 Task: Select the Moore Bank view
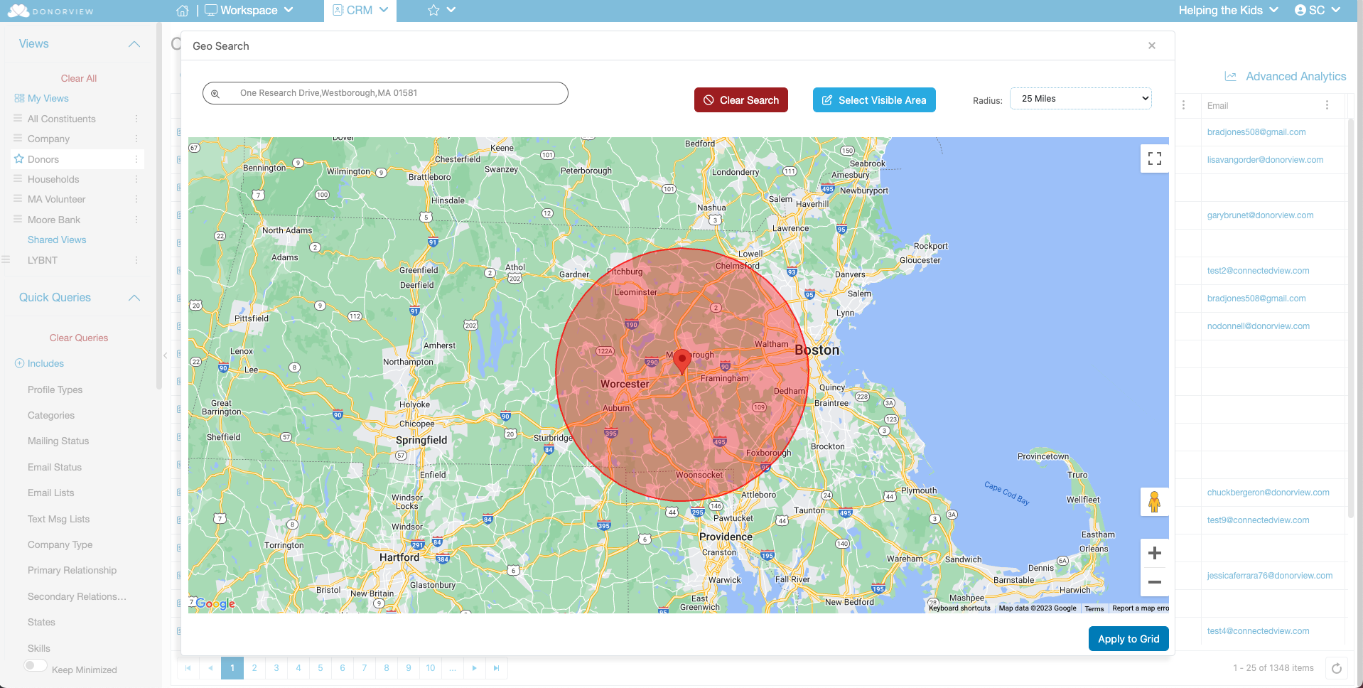pos(54,220)
